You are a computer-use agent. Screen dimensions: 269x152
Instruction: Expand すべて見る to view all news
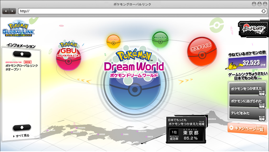[x=22, y=136]
